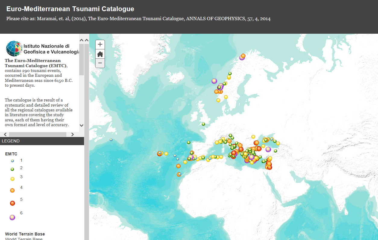Click the orange intensity-4 color marker

(x=12, y=190)
